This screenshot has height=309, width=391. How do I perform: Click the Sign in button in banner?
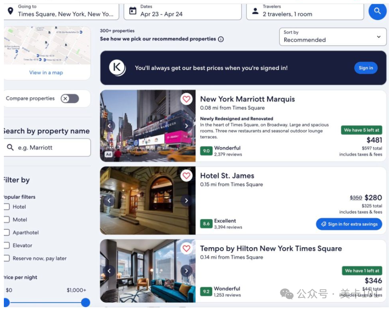point(366,68)
